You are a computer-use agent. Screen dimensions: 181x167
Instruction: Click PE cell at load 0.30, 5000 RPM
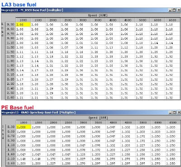click(143, 127)
